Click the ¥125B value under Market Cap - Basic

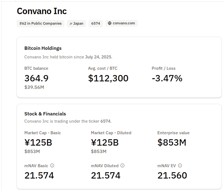tap(38, 143)
